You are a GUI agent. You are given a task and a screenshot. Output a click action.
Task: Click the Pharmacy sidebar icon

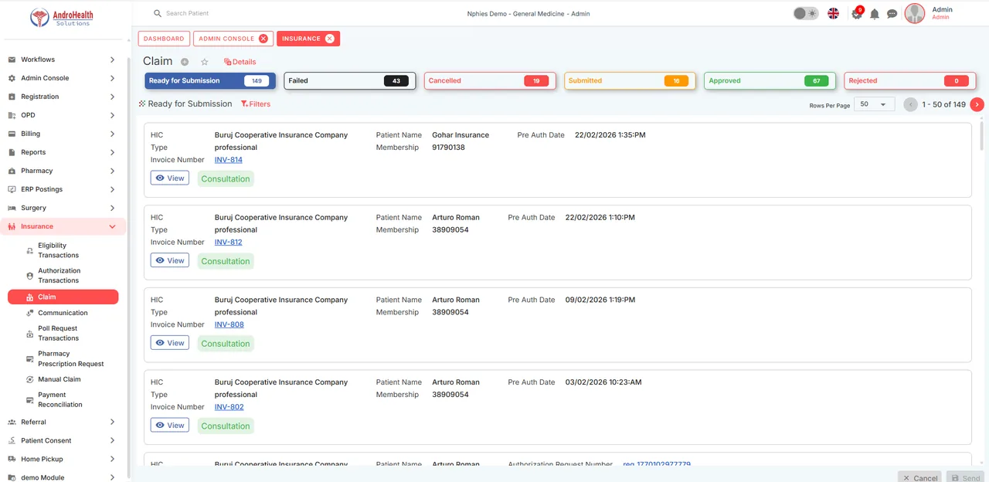(x=12, y=171)
